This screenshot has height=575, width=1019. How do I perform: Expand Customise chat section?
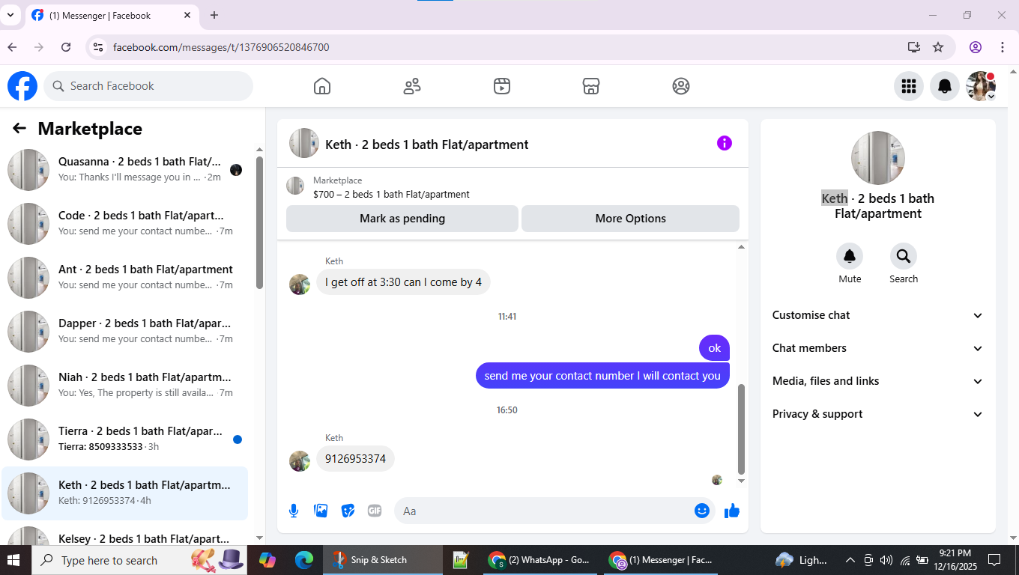coord(877,315)
